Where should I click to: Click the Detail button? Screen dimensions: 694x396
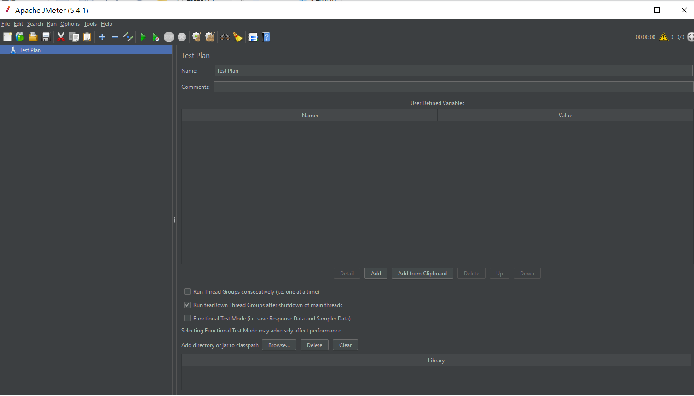coord(347,273)
